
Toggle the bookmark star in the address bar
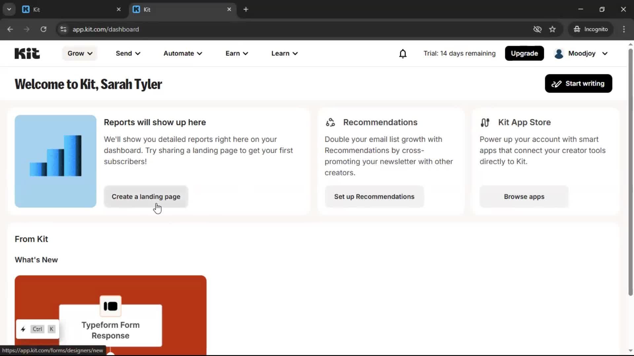pos(552,29)
